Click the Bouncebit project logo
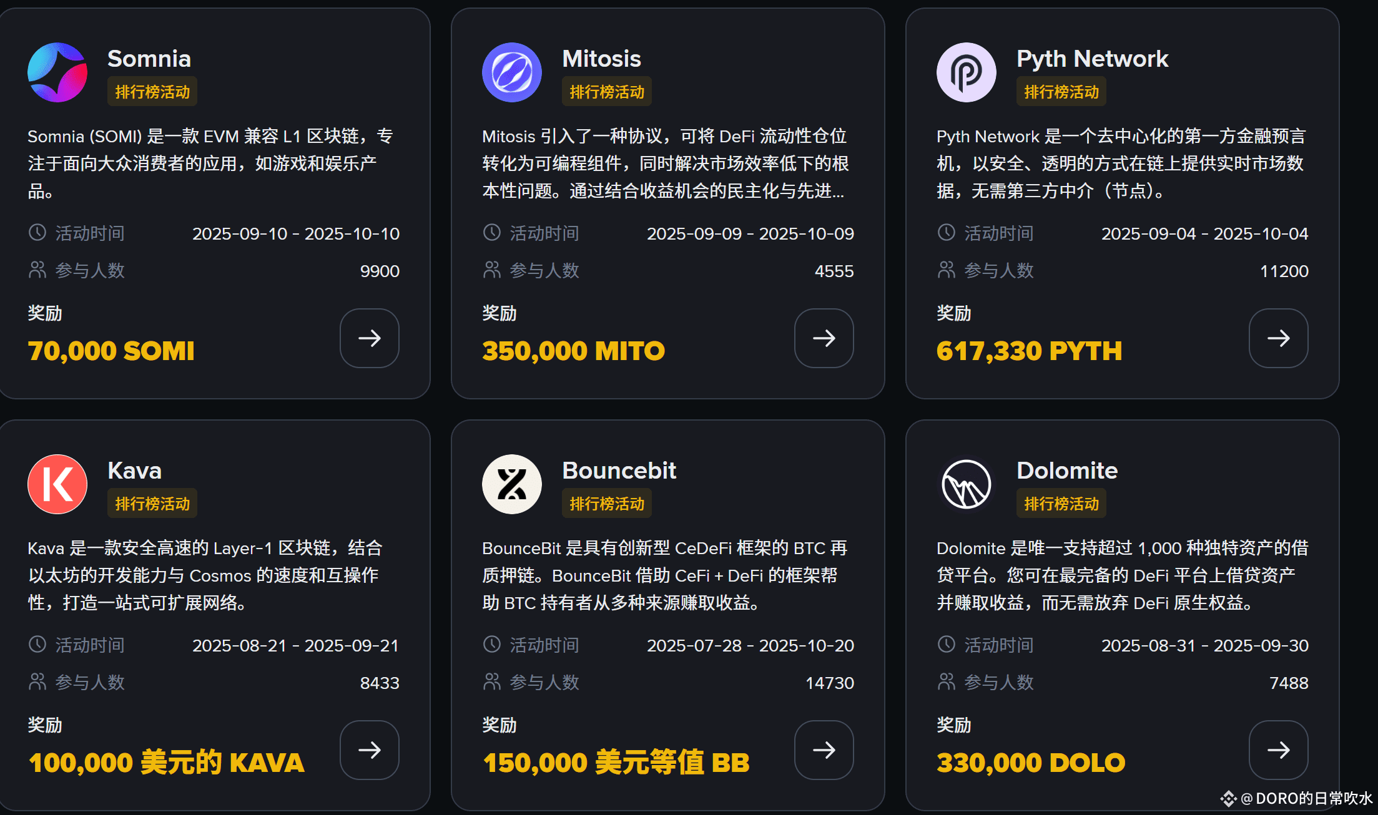The height and width of the screenshot is (815, 1378). coord(512,484)
